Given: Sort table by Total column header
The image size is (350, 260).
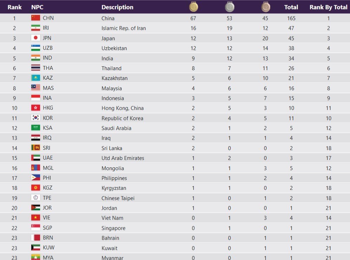Looking at the screenshot, I should (291, 7).
